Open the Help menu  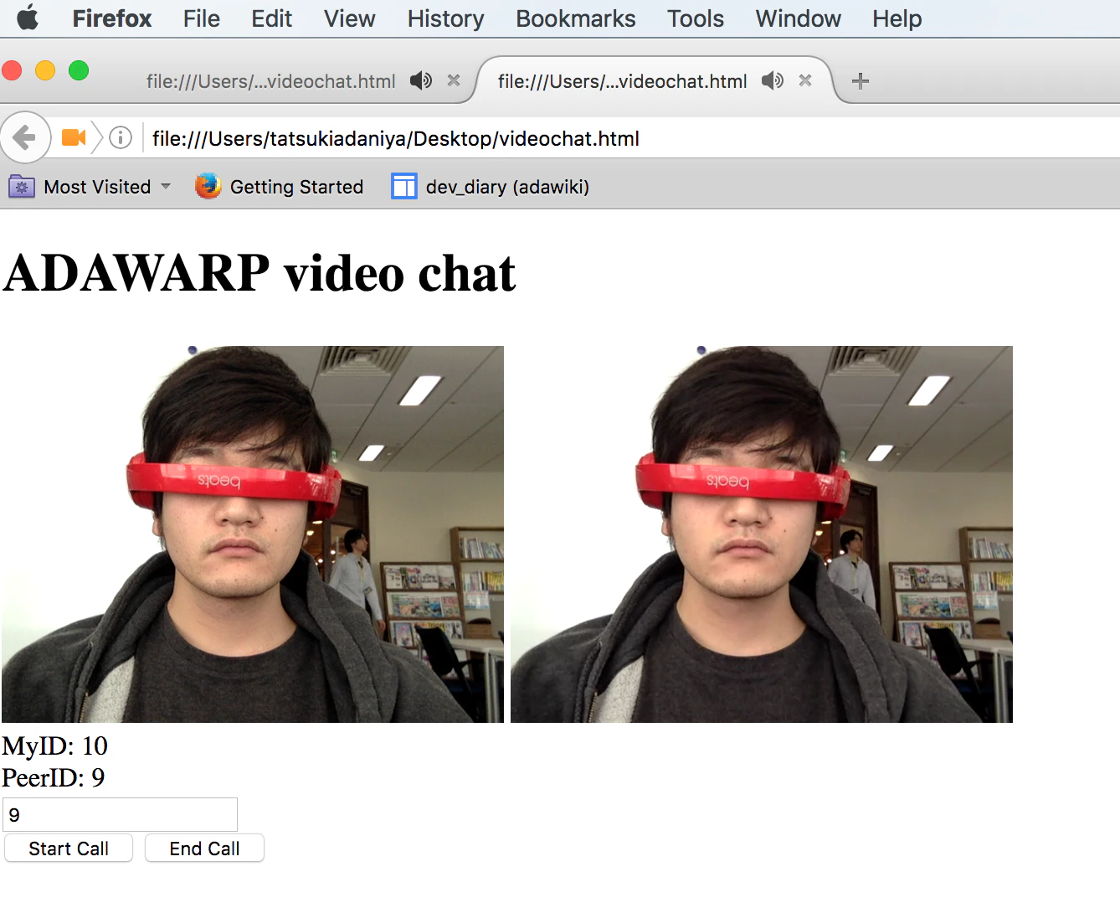pos(897,18)
